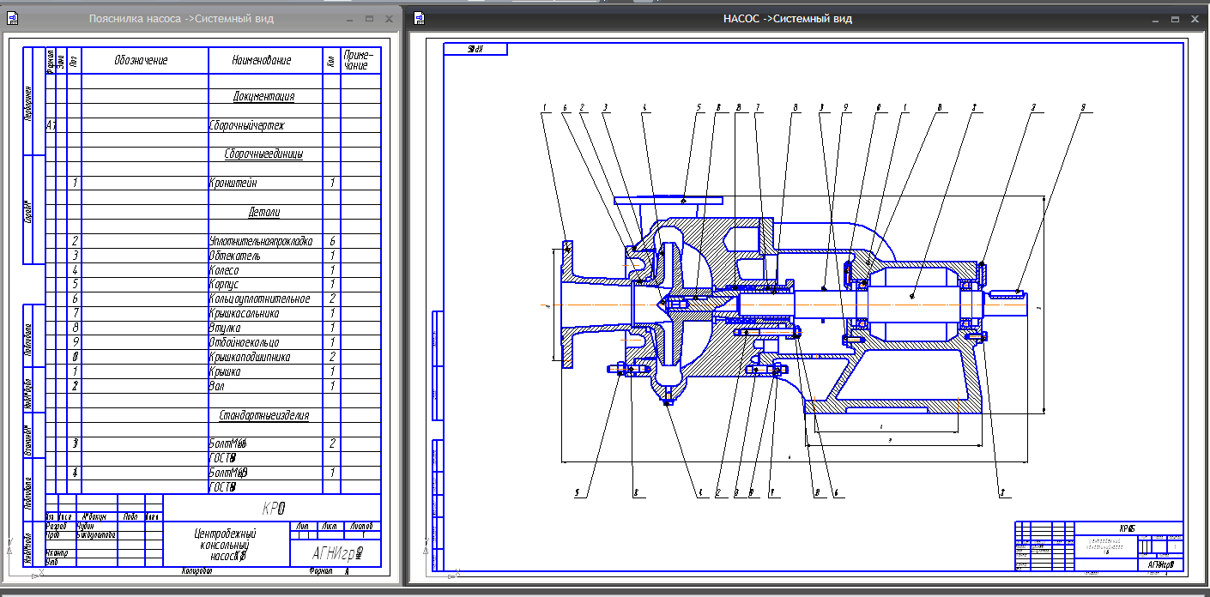Click document icon of Пояснилка насоса window
Screen dimensions: 1210x597
click(x=14, y=17)
